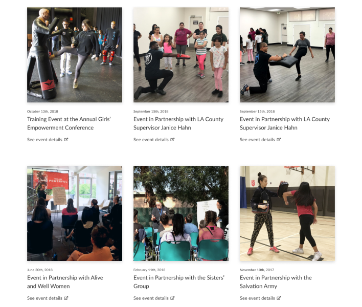This screenshot has height=307, width=362.
Task: Click external link icon under middle Janice Hahn event
Action: click(172, 140)
